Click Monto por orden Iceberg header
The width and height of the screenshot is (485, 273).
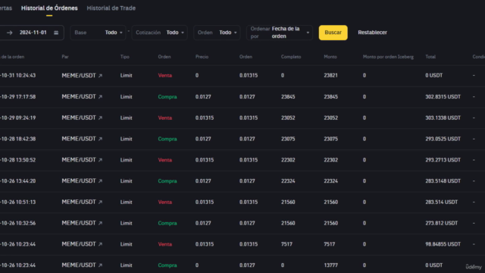pyautogui.click(x=388, y=57)
